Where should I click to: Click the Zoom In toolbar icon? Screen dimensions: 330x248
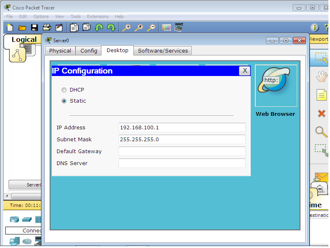127,27
